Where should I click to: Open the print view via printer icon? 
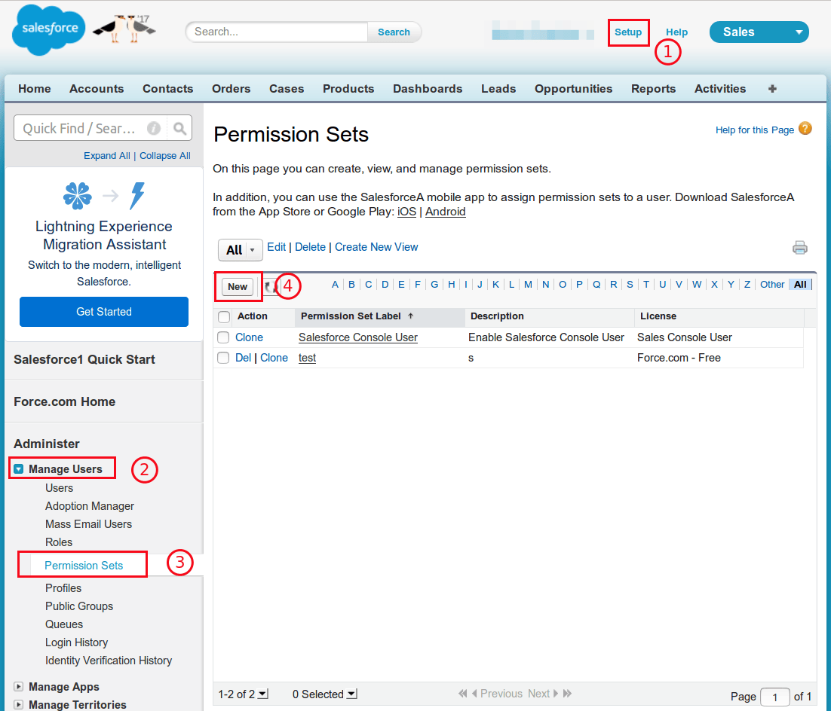click(x=800, y=247)
